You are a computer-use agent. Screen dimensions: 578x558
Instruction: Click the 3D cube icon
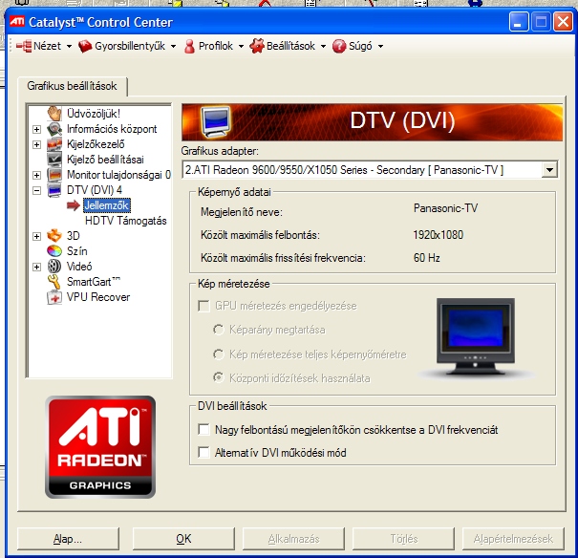[x=54, y=235]
